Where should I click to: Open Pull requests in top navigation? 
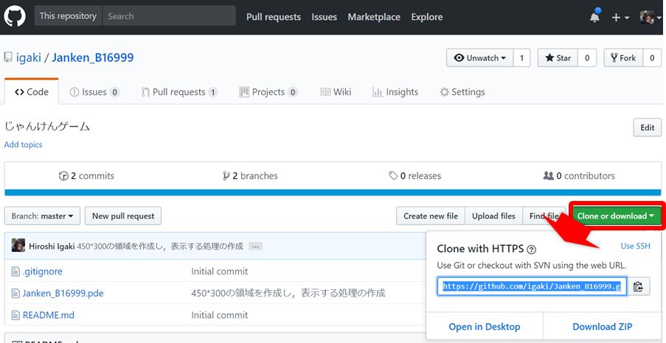pos(274,17)
